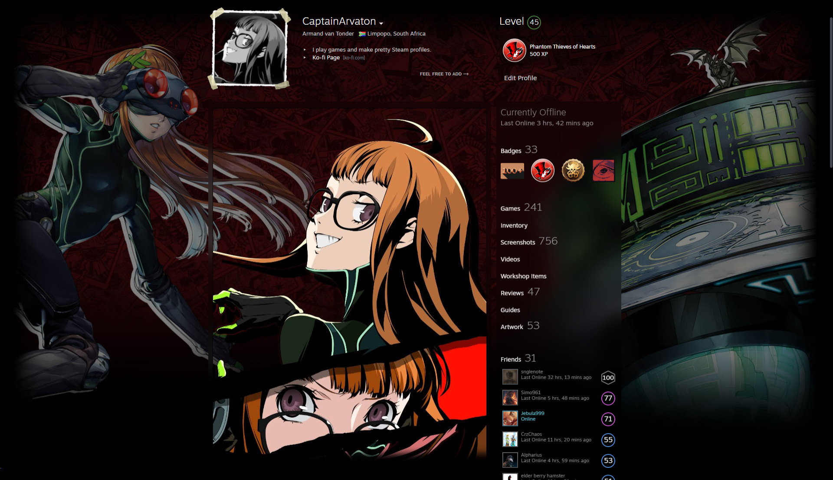833x480 pixels.
Task: Open the Ko-fi Page link
Action: [x=326, y=57]
